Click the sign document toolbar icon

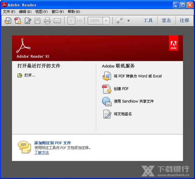tap(28, 20)
